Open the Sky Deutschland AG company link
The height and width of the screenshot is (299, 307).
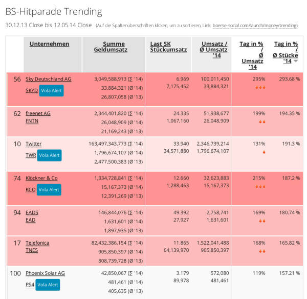pos(49,79)
